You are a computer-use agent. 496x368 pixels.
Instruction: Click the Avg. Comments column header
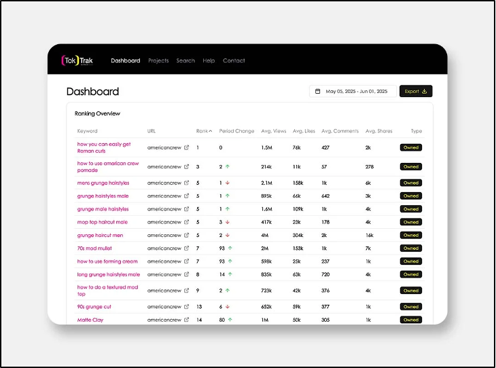[340, 131]
